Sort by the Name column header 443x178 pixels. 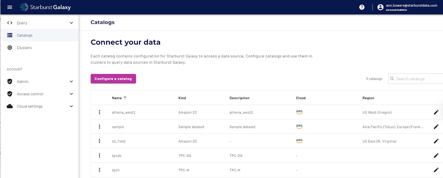click(x=117, y=98)
